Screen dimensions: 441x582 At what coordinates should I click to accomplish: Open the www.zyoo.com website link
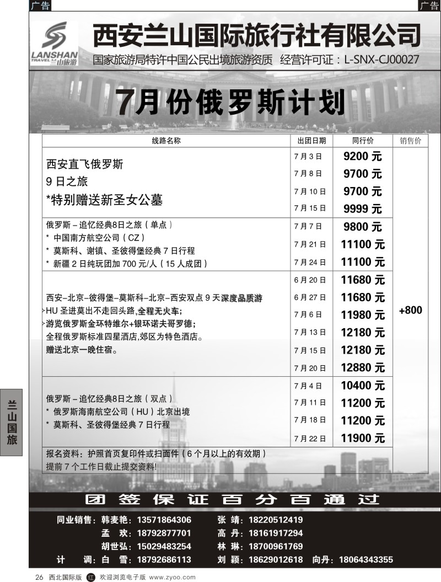point(172,578)
